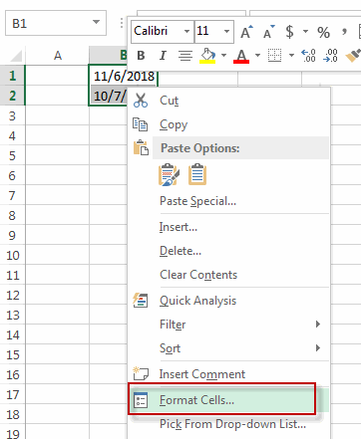Apply yellow fill color bucket

(x=207, y=56)
